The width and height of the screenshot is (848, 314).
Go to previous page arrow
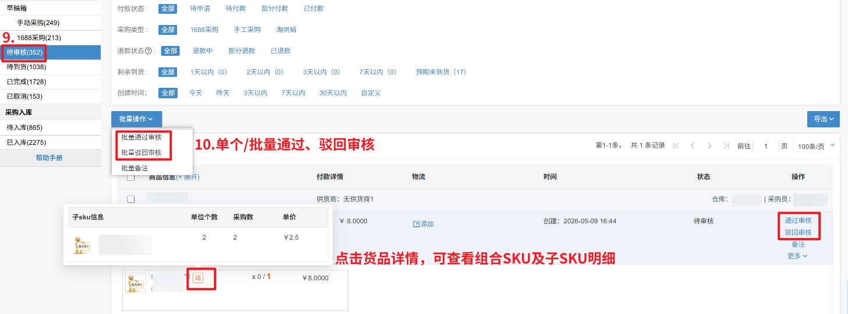click(692, 146)
